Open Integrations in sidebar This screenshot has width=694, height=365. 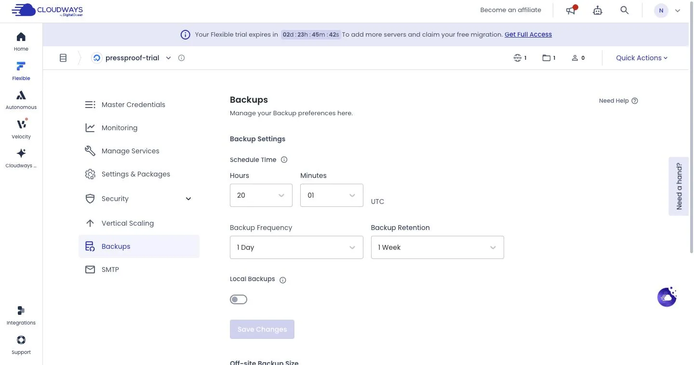[21, 315]
